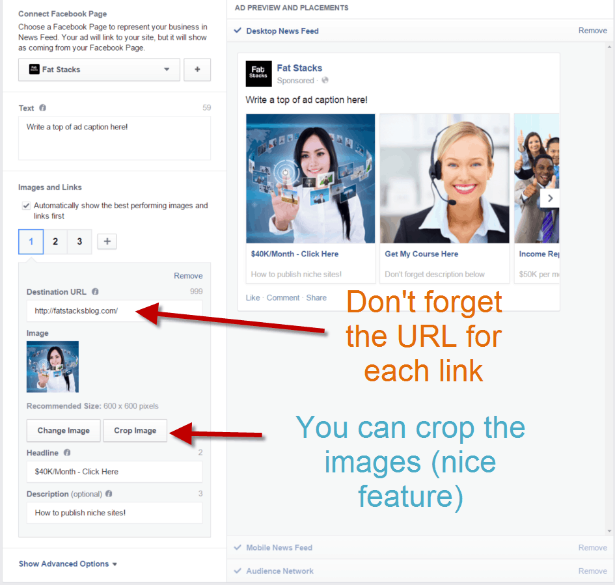This screenshot has height=585, width=615.
Task: Add a new image card with plus
Action: [x=107, y=241]
